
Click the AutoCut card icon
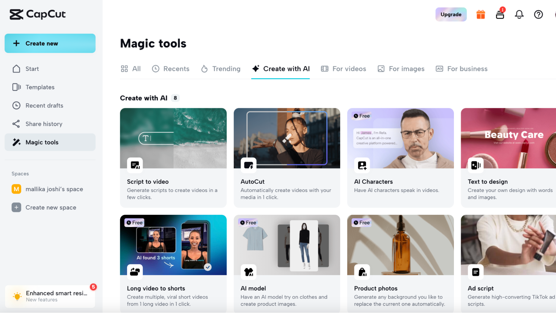click(248, 165)
